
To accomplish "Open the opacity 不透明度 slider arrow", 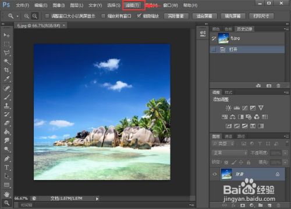I will pyautogui.click(x=285, y=153).
